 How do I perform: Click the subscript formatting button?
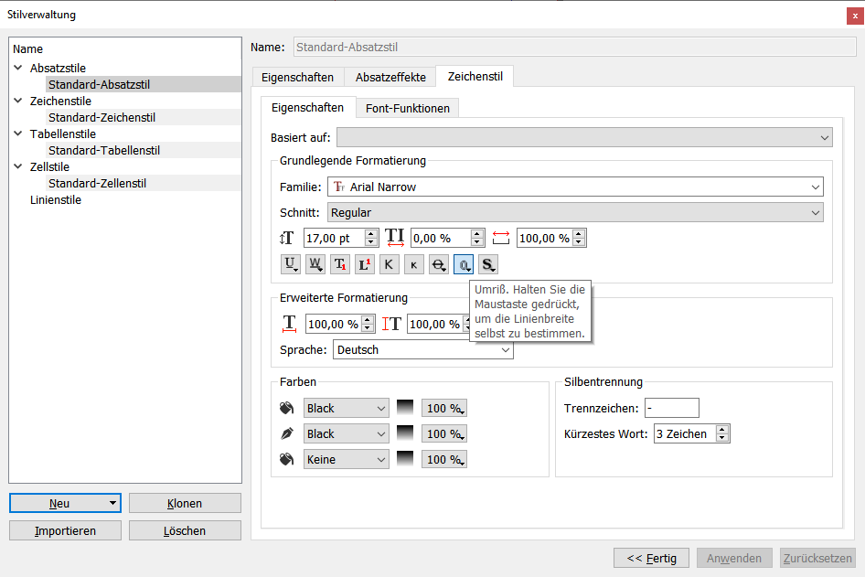[340, 264]
